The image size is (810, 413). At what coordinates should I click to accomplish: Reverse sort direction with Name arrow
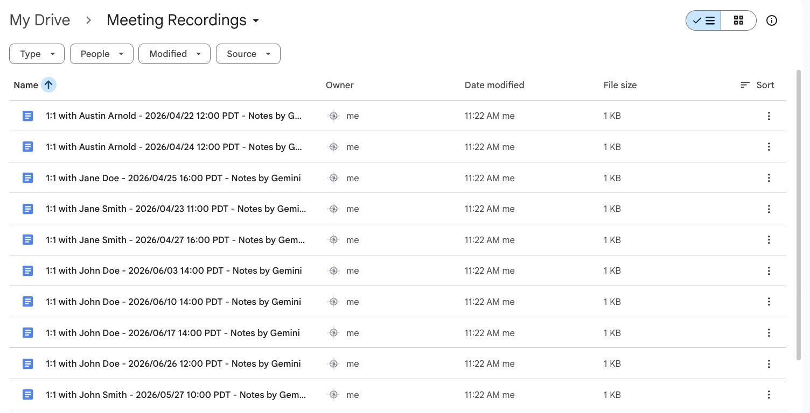[48, 85]
